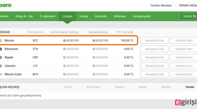Go to the Hesap menu
The image size is (197, 109).
click(x=83, y=16)
